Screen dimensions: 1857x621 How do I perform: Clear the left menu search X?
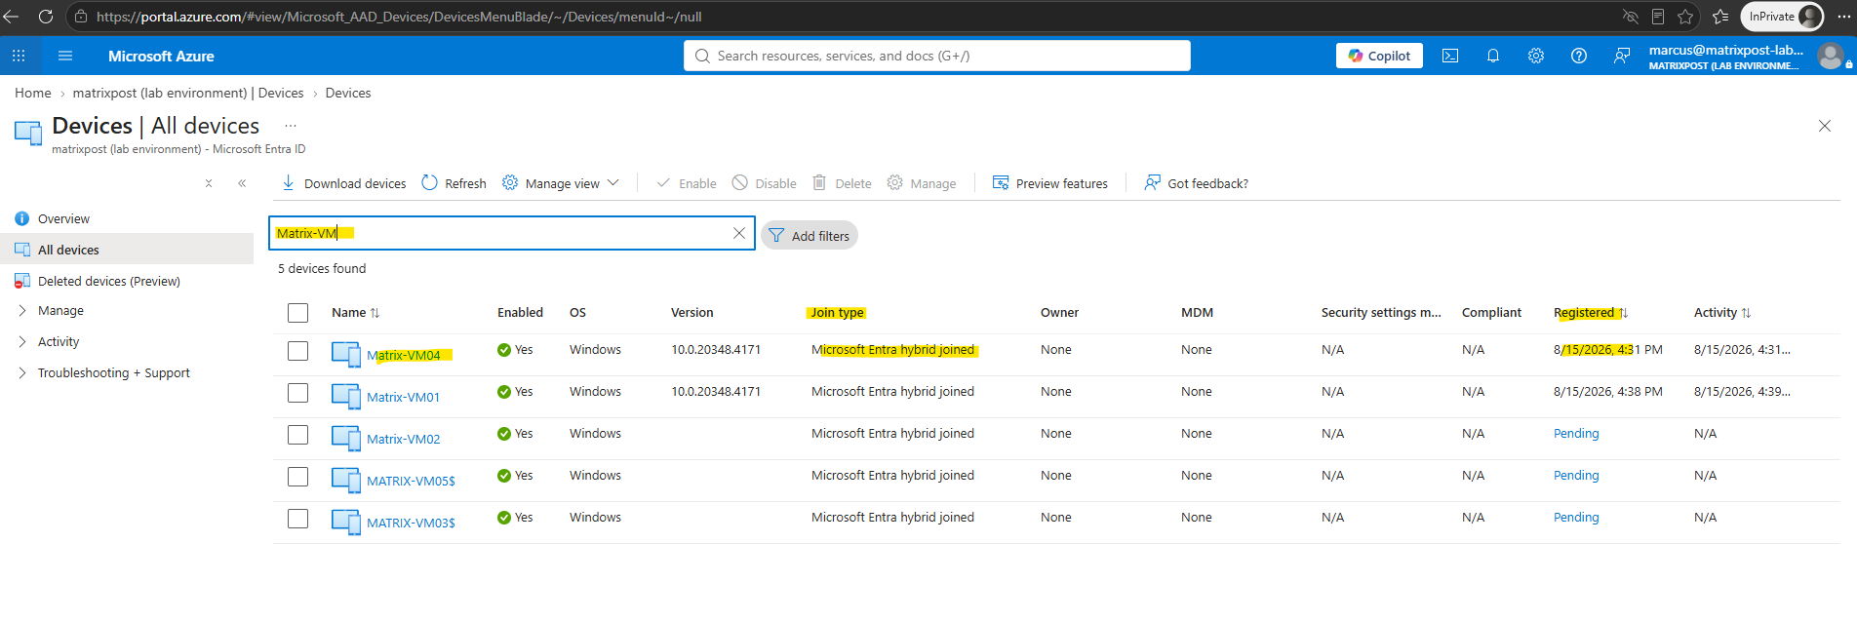point(209,183)
